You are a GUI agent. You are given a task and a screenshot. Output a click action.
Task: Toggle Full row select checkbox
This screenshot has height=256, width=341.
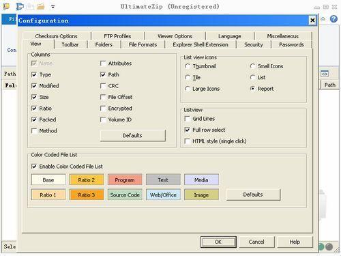(x=188, y=130)
